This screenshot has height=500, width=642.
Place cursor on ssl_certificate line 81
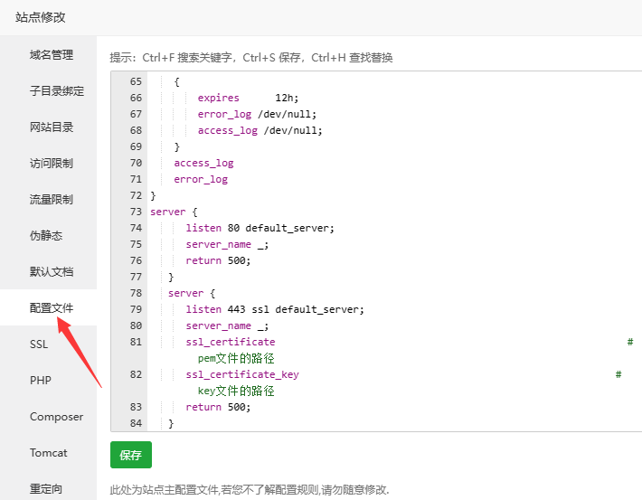pyautogui.click(x=231, y=342)
